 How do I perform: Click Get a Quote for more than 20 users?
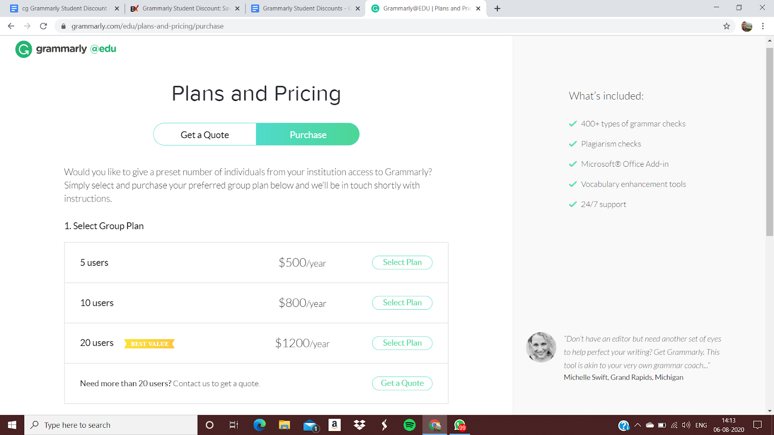pyautogui.click(x=402, y=383)
